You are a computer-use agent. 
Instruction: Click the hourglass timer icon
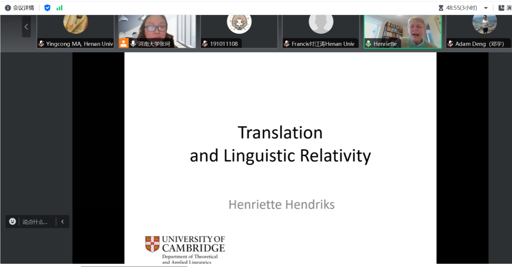[441, 8]
